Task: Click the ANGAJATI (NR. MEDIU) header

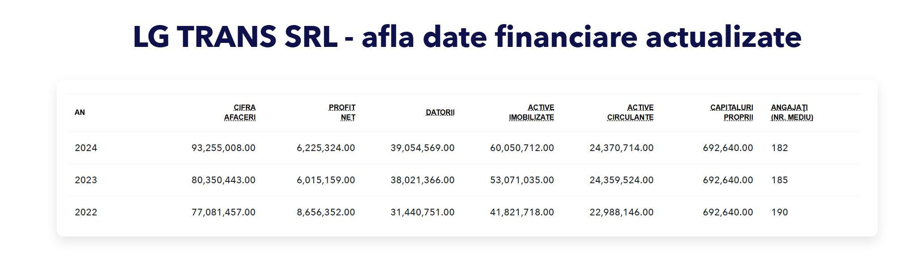Action: tap(792, 113)
